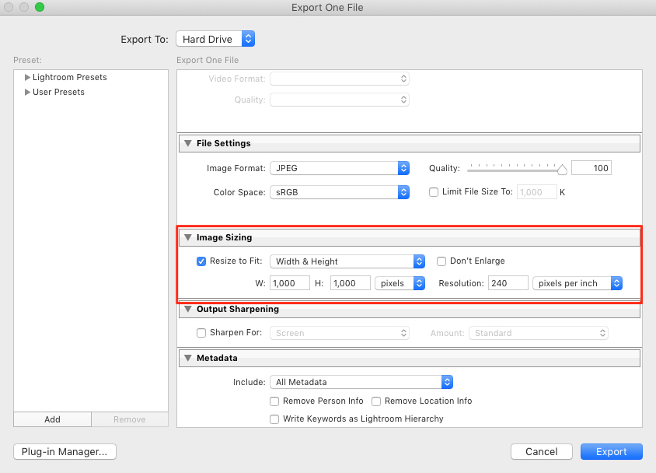Click the JPEG Quality slider handle
The image size is (656, 473).
pyautogui.click(x=562, y=170)
